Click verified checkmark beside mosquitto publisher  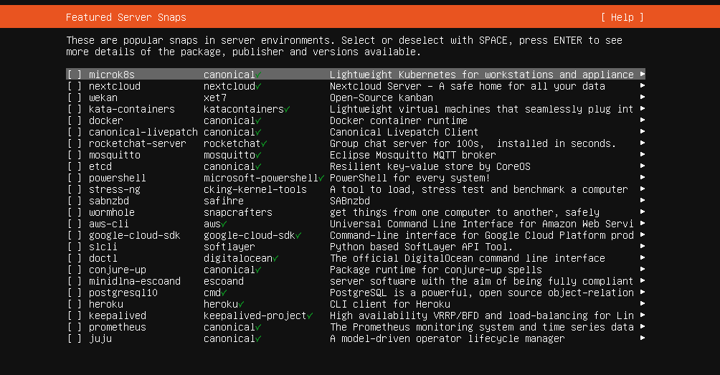point(258,155)
